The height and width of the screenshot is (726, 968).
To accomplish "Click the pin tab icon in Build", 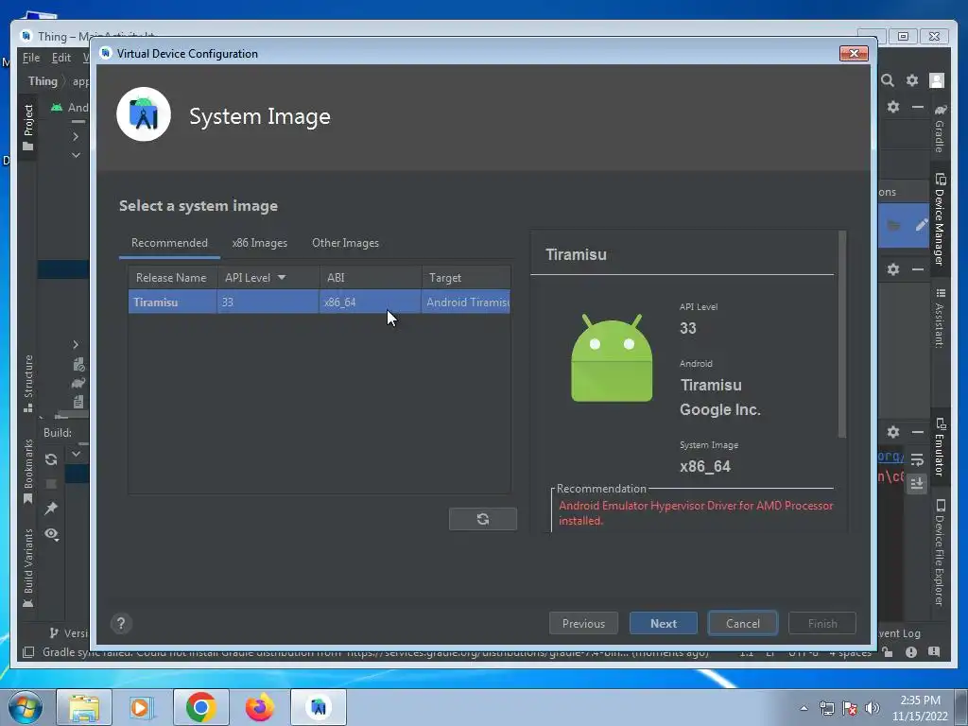I will 51,508.
